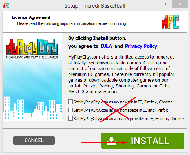This screenshot has height=155, width=190.
Task: Click the CANCEL button
Action: tap(34, 140)
